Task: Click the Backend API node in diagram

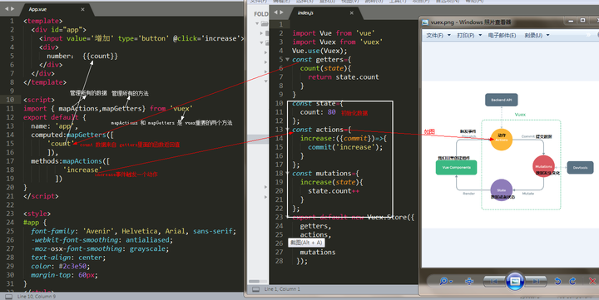Action: pyautogui.click(x=501, y=100)
